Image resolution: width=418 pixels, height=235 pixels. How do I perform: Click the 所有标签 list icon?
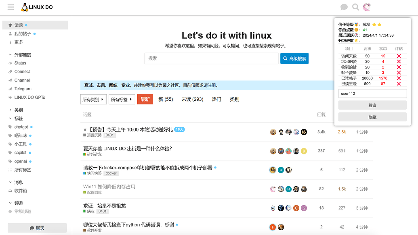pos(10,170)
